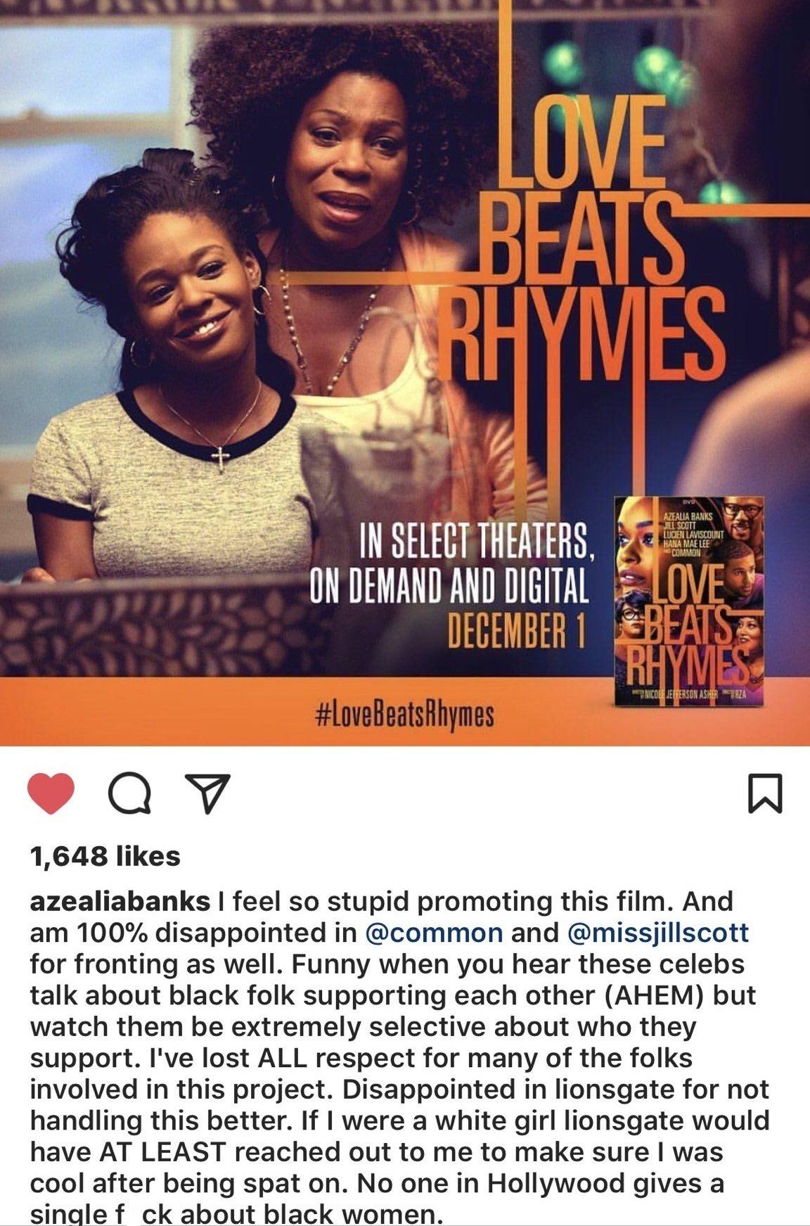Open comments with the speech bubble icon
Screen dimensions: 810x1226
(130, 794)
